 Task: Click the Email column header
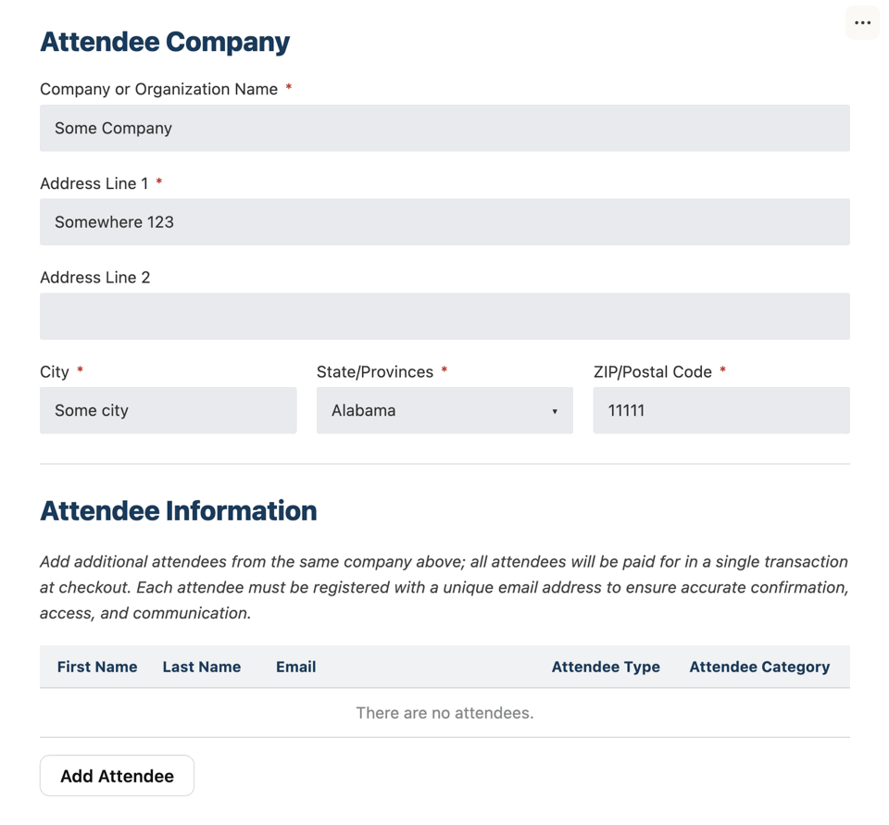295,667
